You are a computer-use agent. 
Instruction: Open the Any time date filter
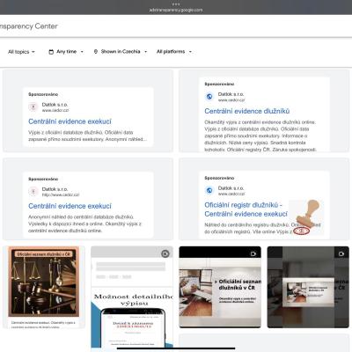pos(66,52)
